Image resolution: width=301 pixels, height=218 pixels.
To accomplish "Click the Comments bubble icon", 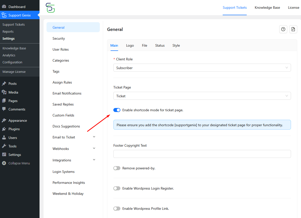I will (x=4, y=109).
